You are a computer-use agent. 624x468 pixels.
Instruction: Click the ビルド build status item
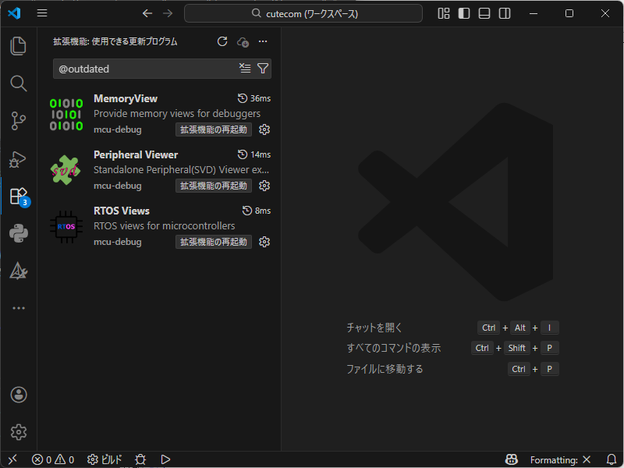105,459
